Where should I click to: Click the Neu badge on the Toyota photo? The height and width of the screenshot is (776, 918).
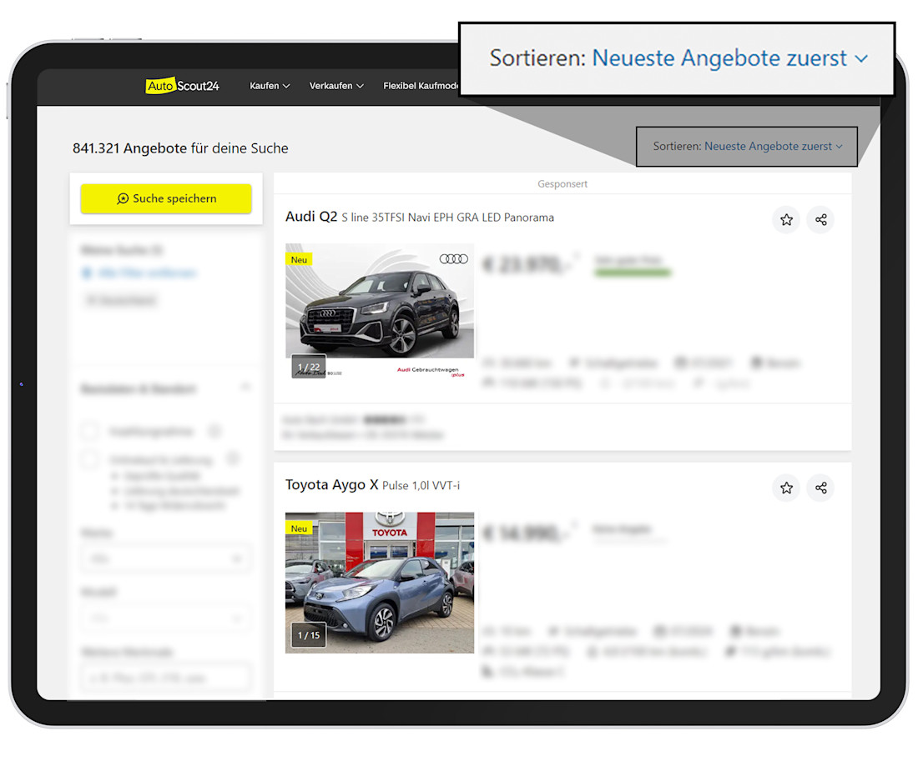click(299, 528)
